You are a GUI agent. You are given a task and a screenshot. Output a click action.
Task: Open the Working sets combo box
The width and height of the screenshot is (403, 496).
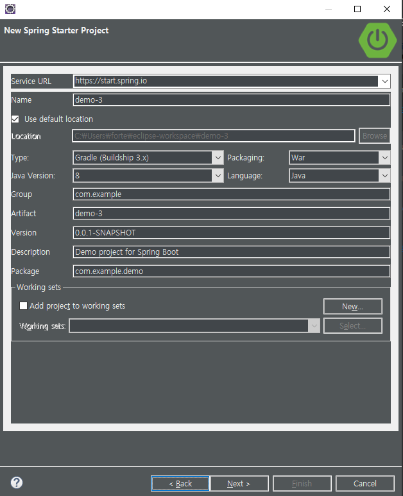pyautogui.click(x=194, y=326)
